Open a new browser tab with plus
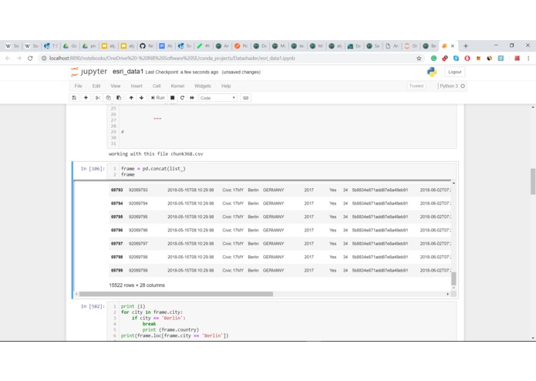The width and height of the screenshot is (536, 381). [x=466, y=46]
